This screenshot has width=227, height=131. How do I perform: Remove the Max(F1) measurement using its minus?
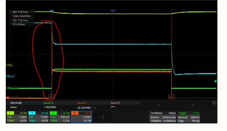tap(105, 103)
